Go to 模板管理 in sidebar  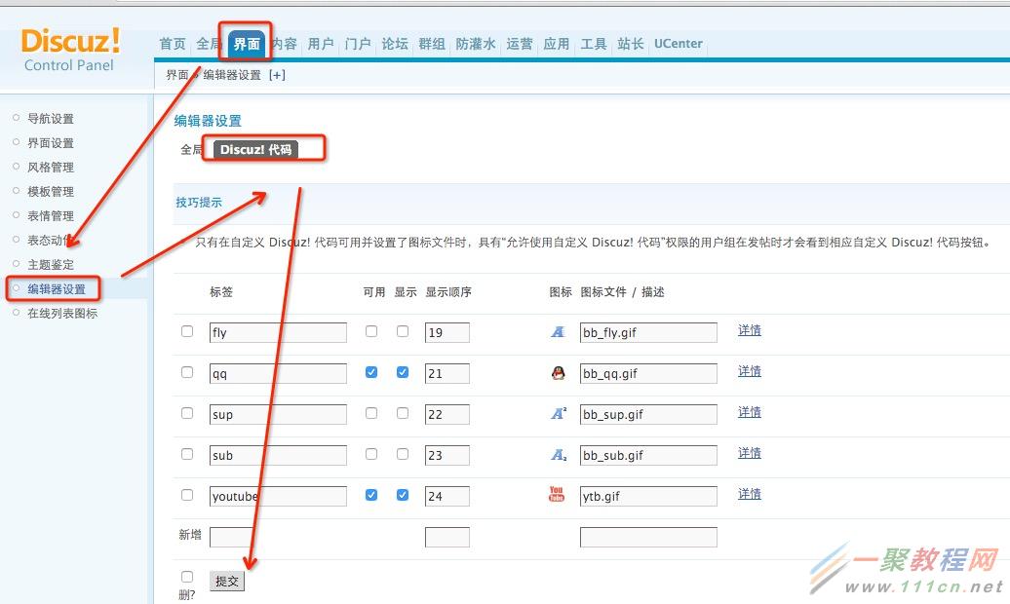[x=51, y=192]
